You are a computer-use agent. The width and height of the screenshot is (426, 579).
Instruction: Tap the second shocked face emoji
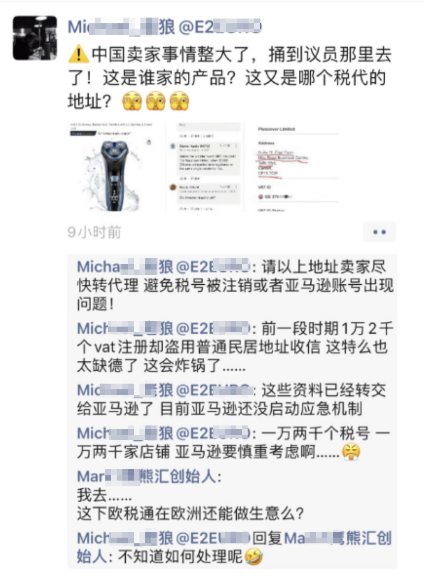(x=156, y=101)
